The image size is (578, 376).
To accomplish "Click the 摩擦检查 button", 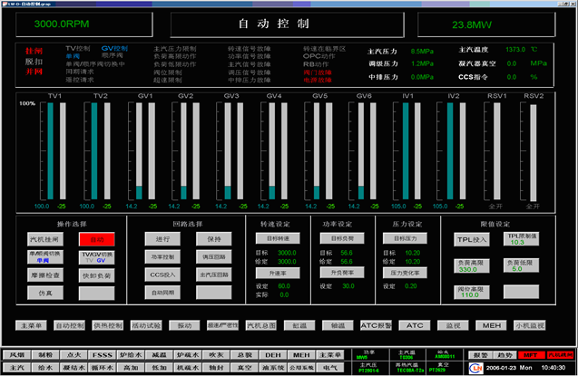I will (45, 275).
